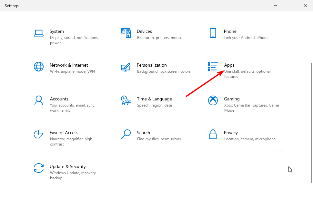Screen dimensions: 313x197
Task: Click 'Background, lock screen, colors' text
Action: click(x=164, y=71)
